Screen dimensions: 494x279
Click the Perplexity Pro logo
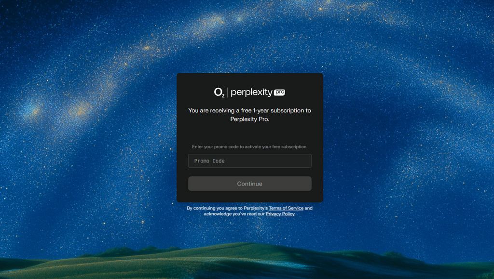click(258, 92)
